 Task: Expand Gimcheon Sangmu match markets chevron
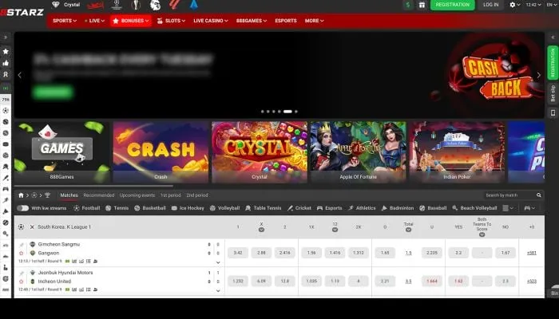tap(218, 262)
